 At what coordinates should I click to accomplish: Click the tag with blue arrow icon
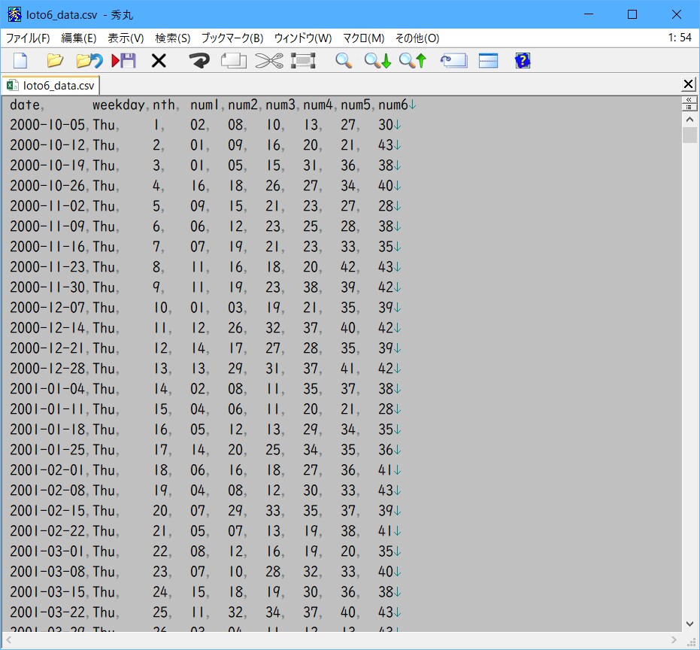pos(453,60)
